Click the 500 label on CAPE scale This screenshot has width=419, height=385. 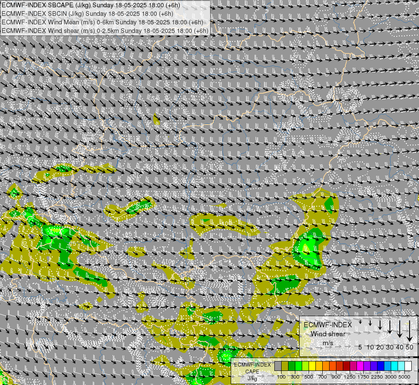click(x=309, y=377)
